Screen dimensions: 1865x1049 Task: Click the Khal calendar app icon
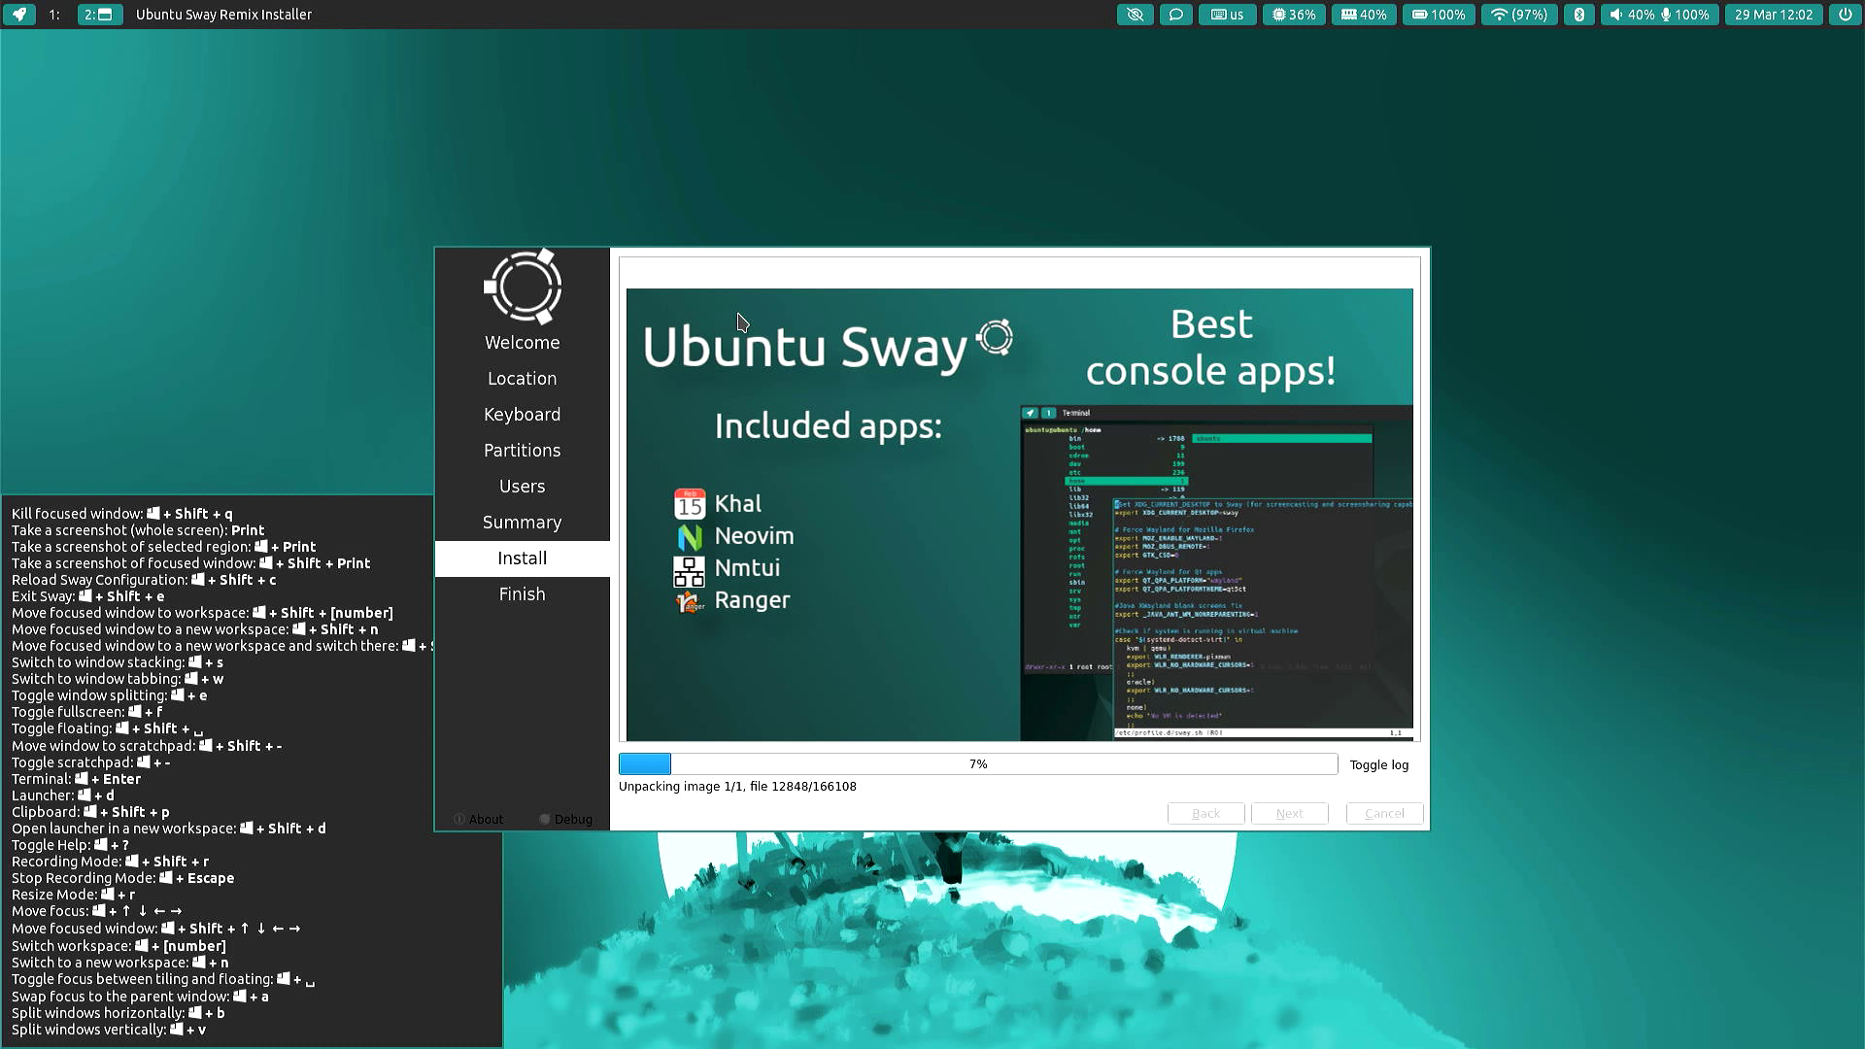(689, 502)
